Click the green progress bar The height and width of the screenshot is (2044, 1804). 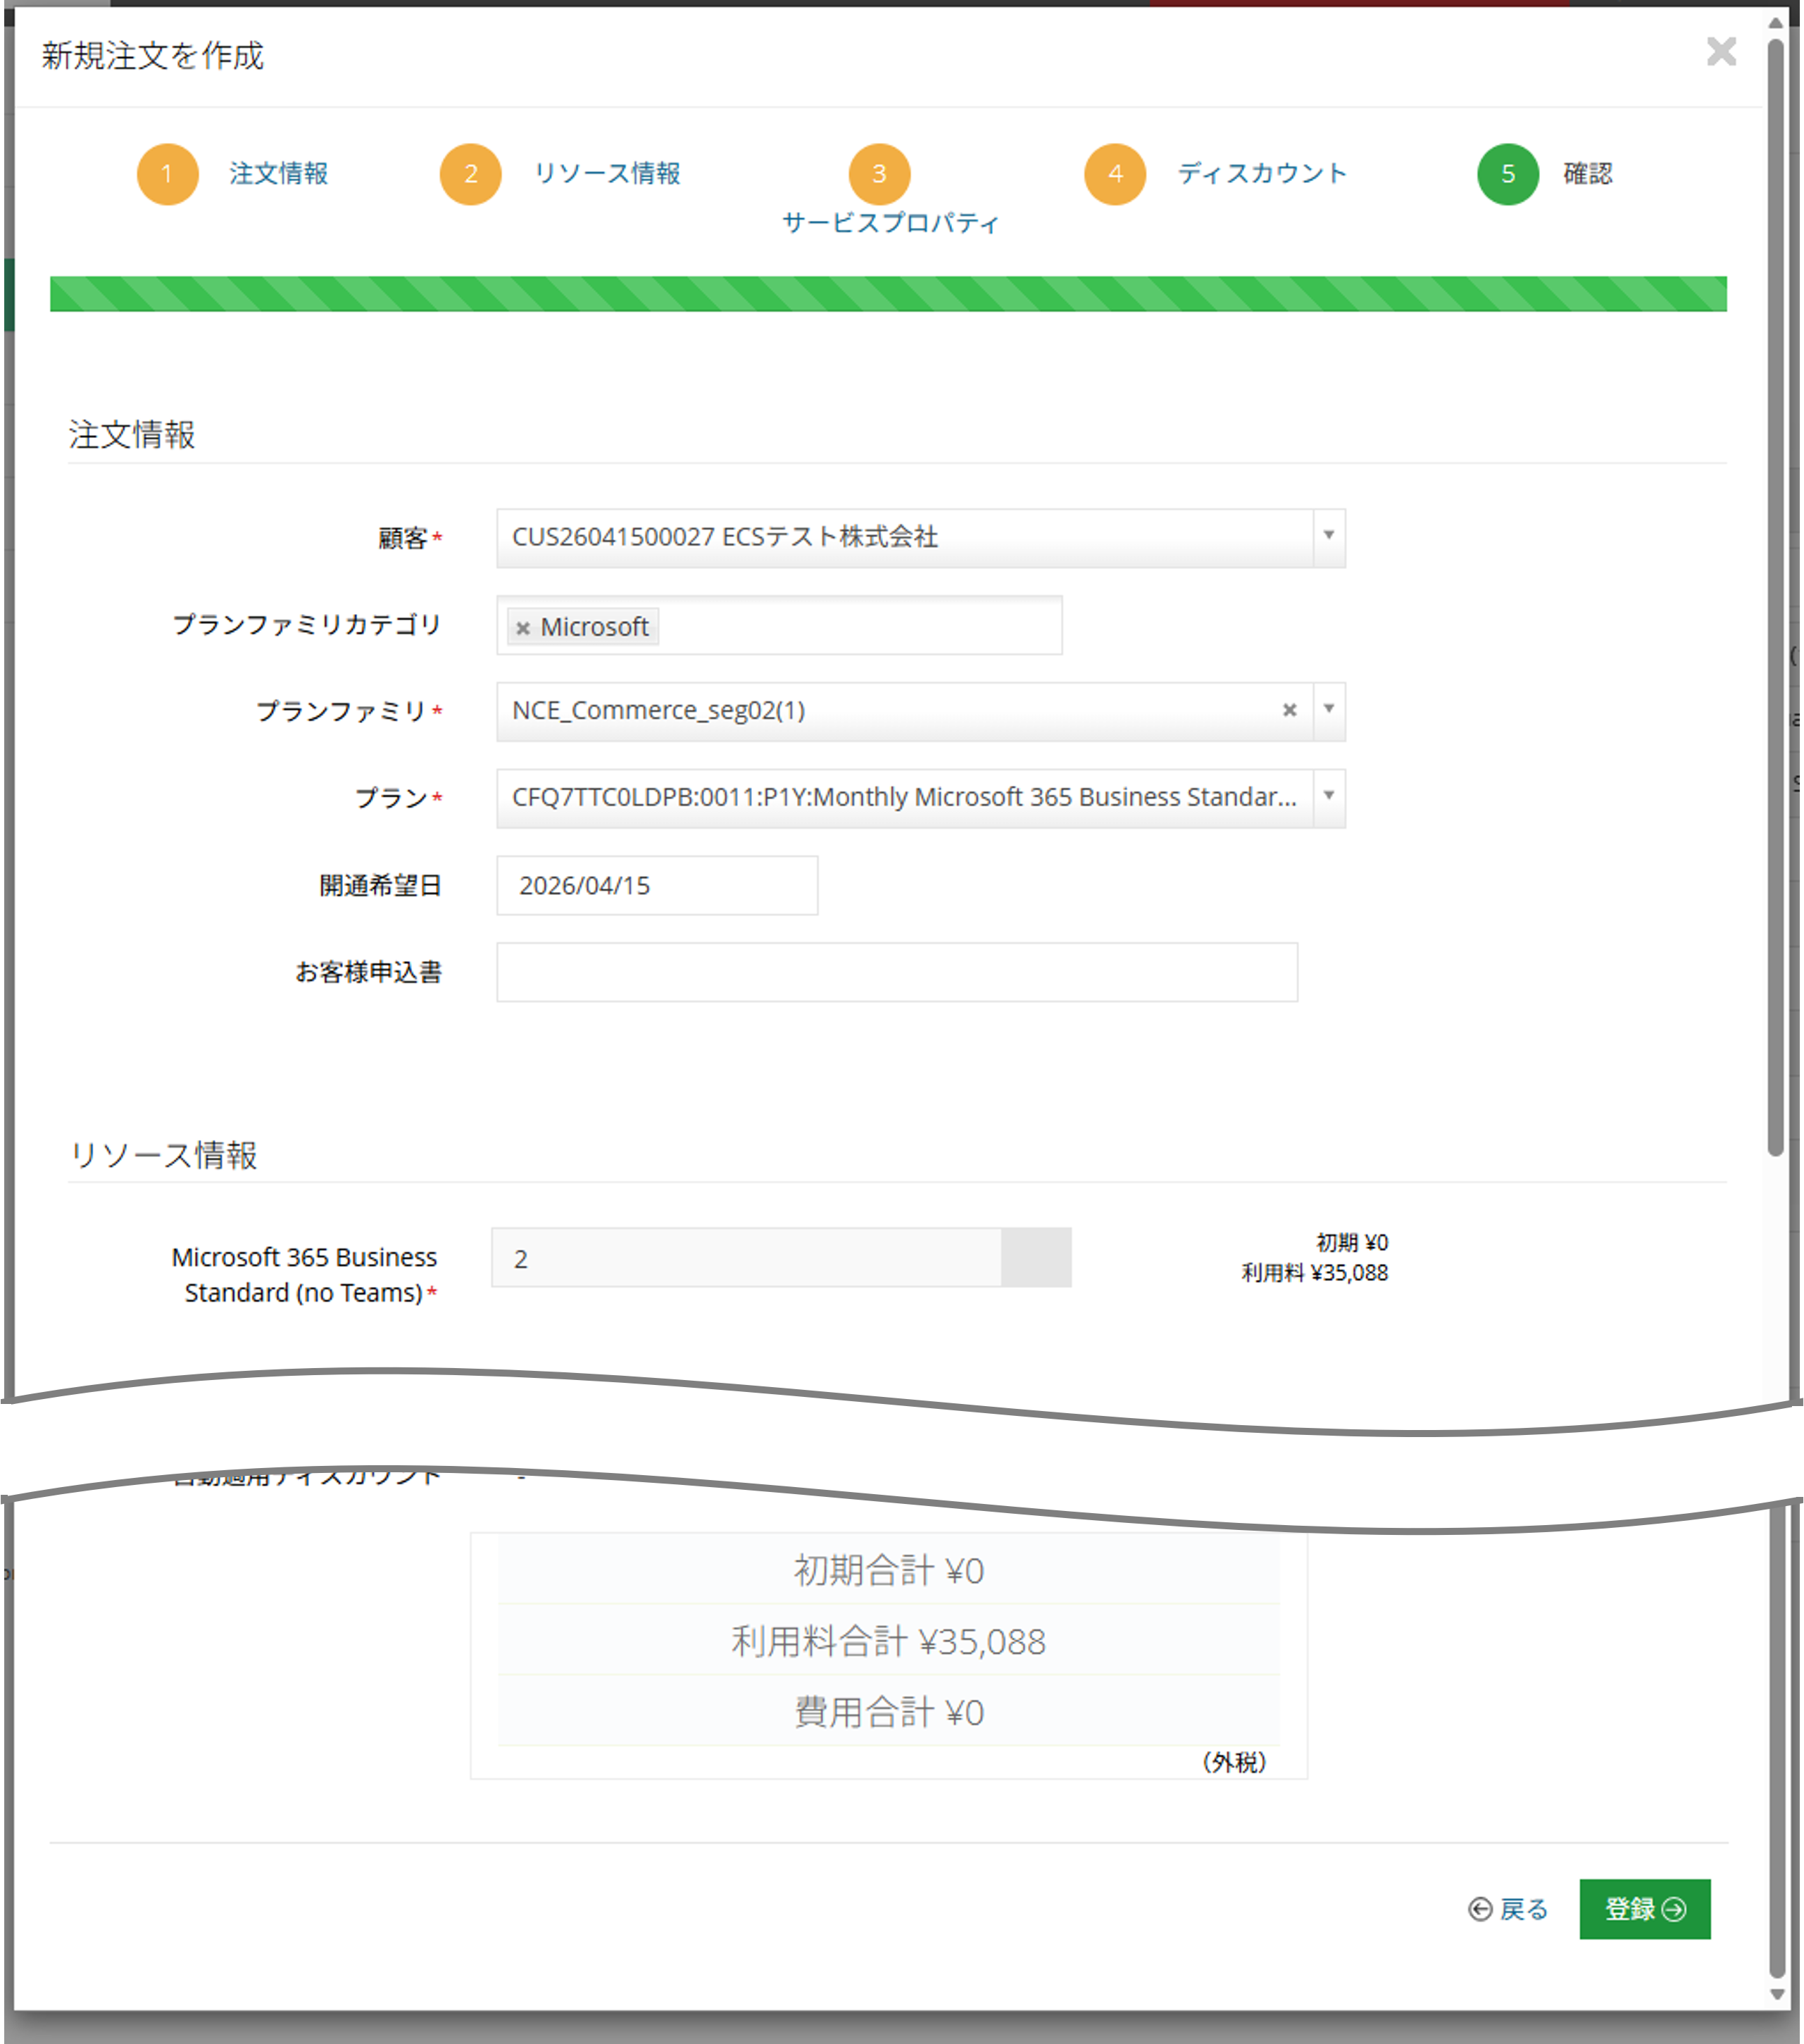click(x=888, y=294)
